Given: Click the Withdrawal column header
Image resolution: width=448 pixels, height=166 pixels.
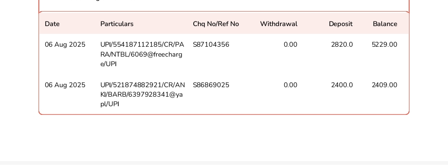Looking at the screenshot, I should tap(278, 24).
